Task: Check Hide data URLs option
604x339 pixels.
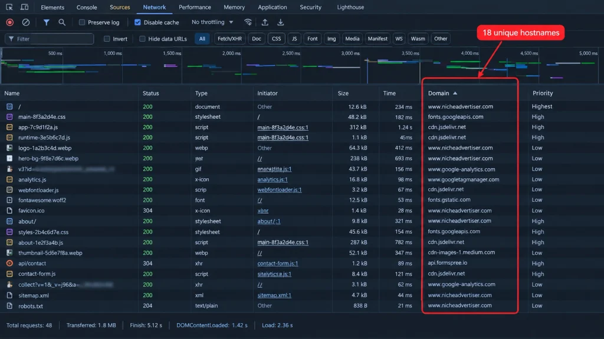Action: point(143,39)
